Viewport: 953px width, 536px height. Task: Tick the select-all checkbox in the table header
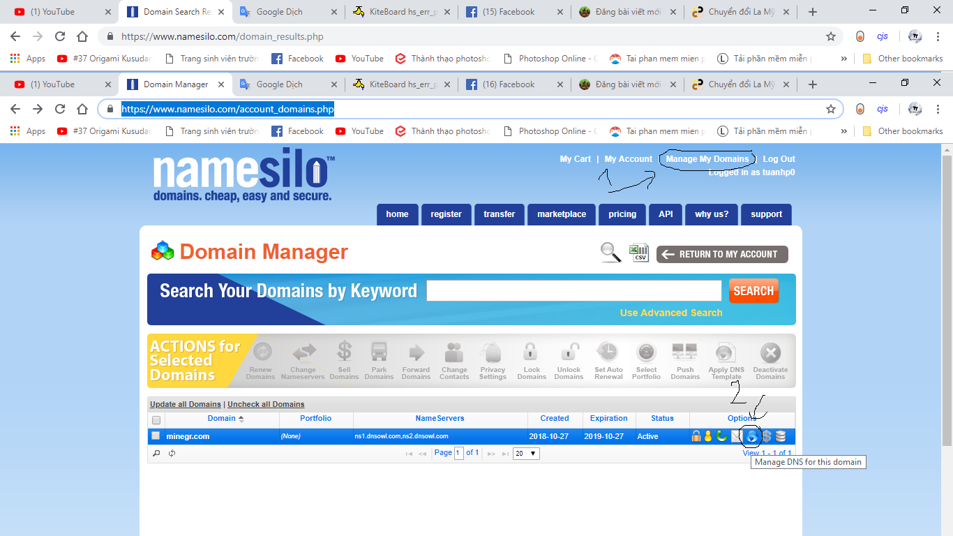click(156, 419)
